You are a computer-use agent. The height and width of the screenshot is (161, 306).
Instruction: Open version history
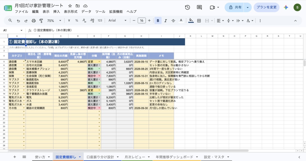187,7
